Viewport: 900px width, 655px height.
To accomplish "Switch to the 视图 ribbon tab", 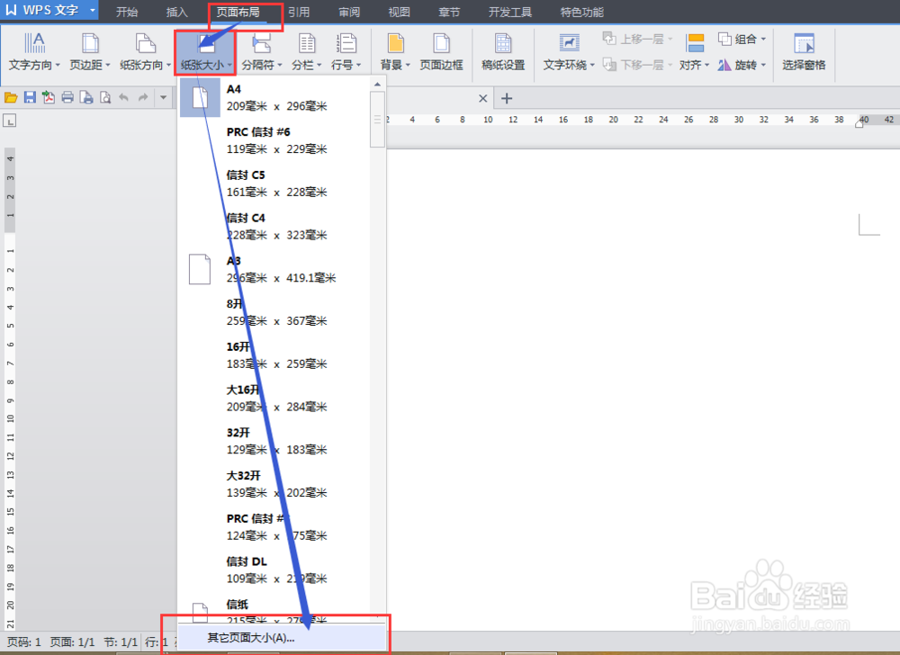I will pos(398,12).
